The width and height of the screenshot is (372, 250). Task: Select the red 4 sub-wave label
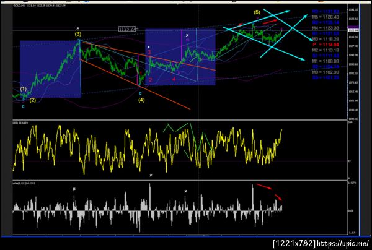tap(174, 79)
